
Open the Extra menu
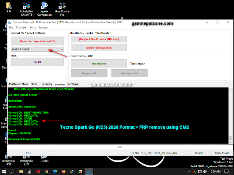(33, 28)
